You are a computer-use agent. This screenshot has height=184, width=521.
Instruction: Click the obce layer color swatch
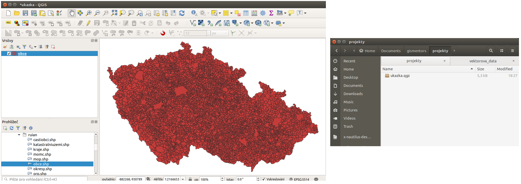tap(14, 53)
